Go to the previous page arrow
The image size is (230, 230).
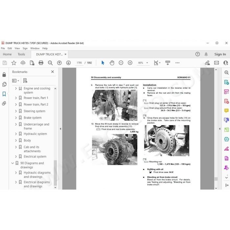[x=59, y=63]
